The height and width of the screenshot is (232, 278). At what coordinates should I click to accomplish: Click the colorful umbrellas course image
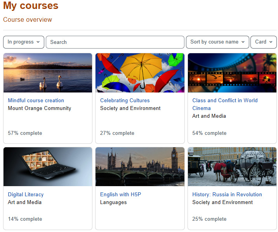(x=140, y=73)
